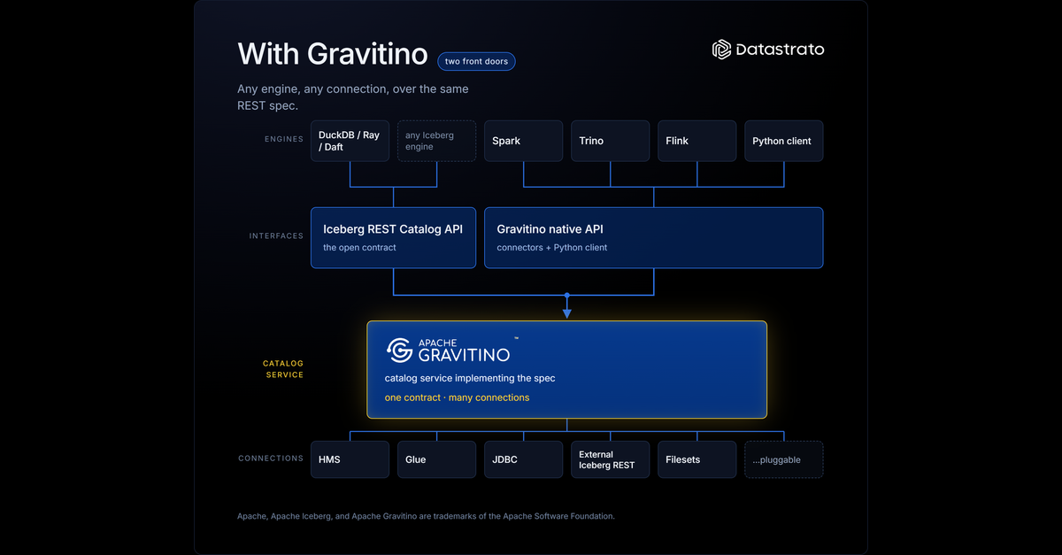
Task: Click the 'CONNECTIONS' row label
Action: [x=271, y=459]
